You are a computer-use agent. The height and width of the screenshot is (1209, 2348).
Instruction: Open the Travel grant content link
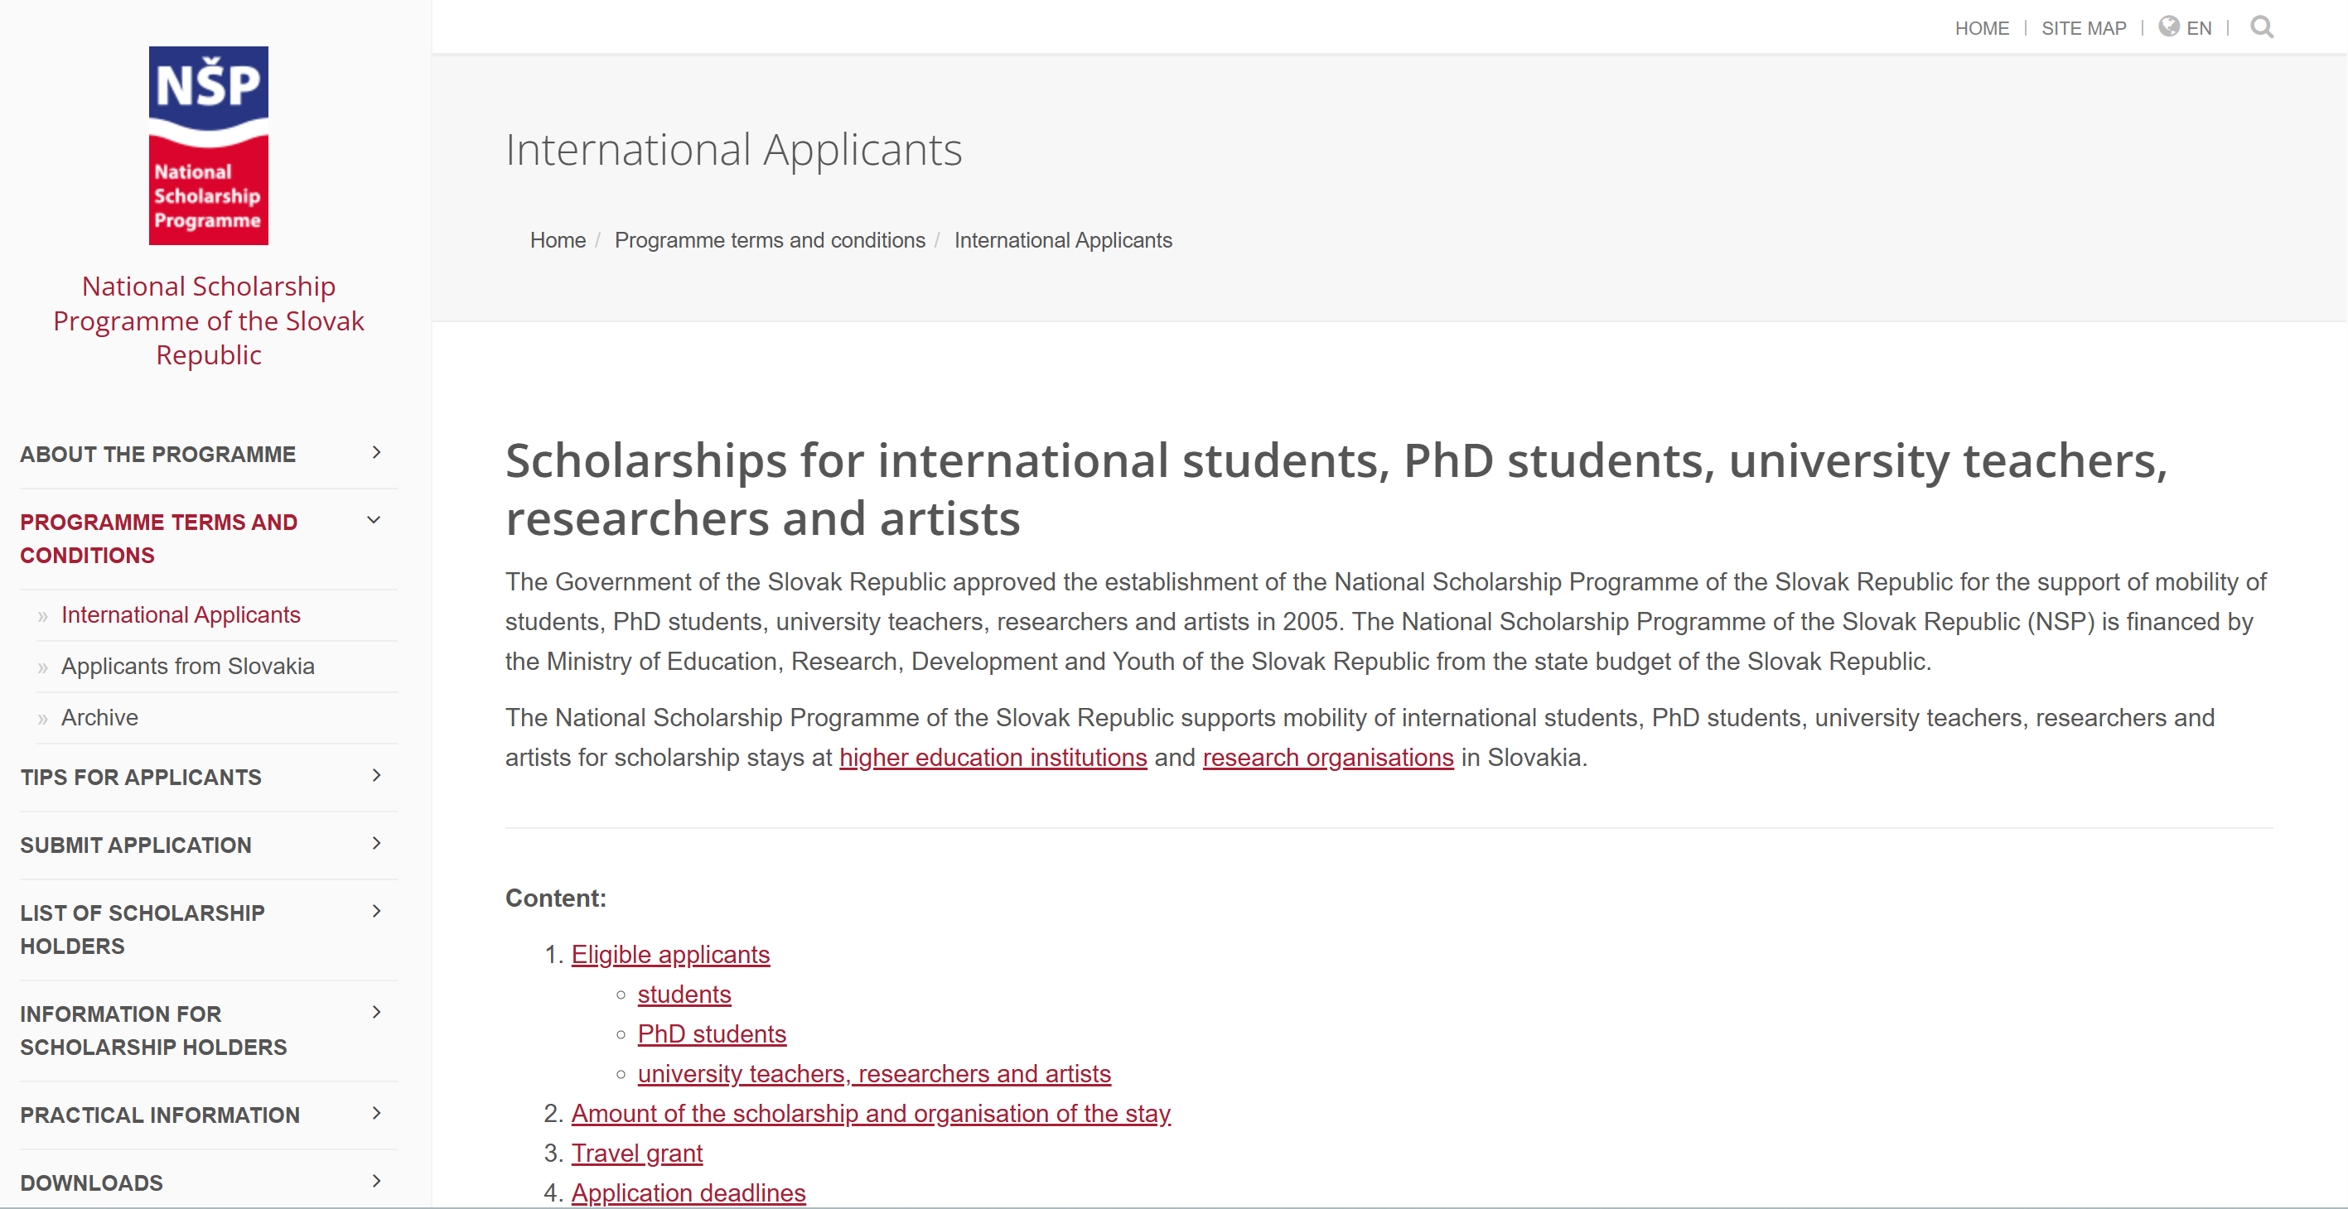pyautogui.click(x=636, y=1153)
